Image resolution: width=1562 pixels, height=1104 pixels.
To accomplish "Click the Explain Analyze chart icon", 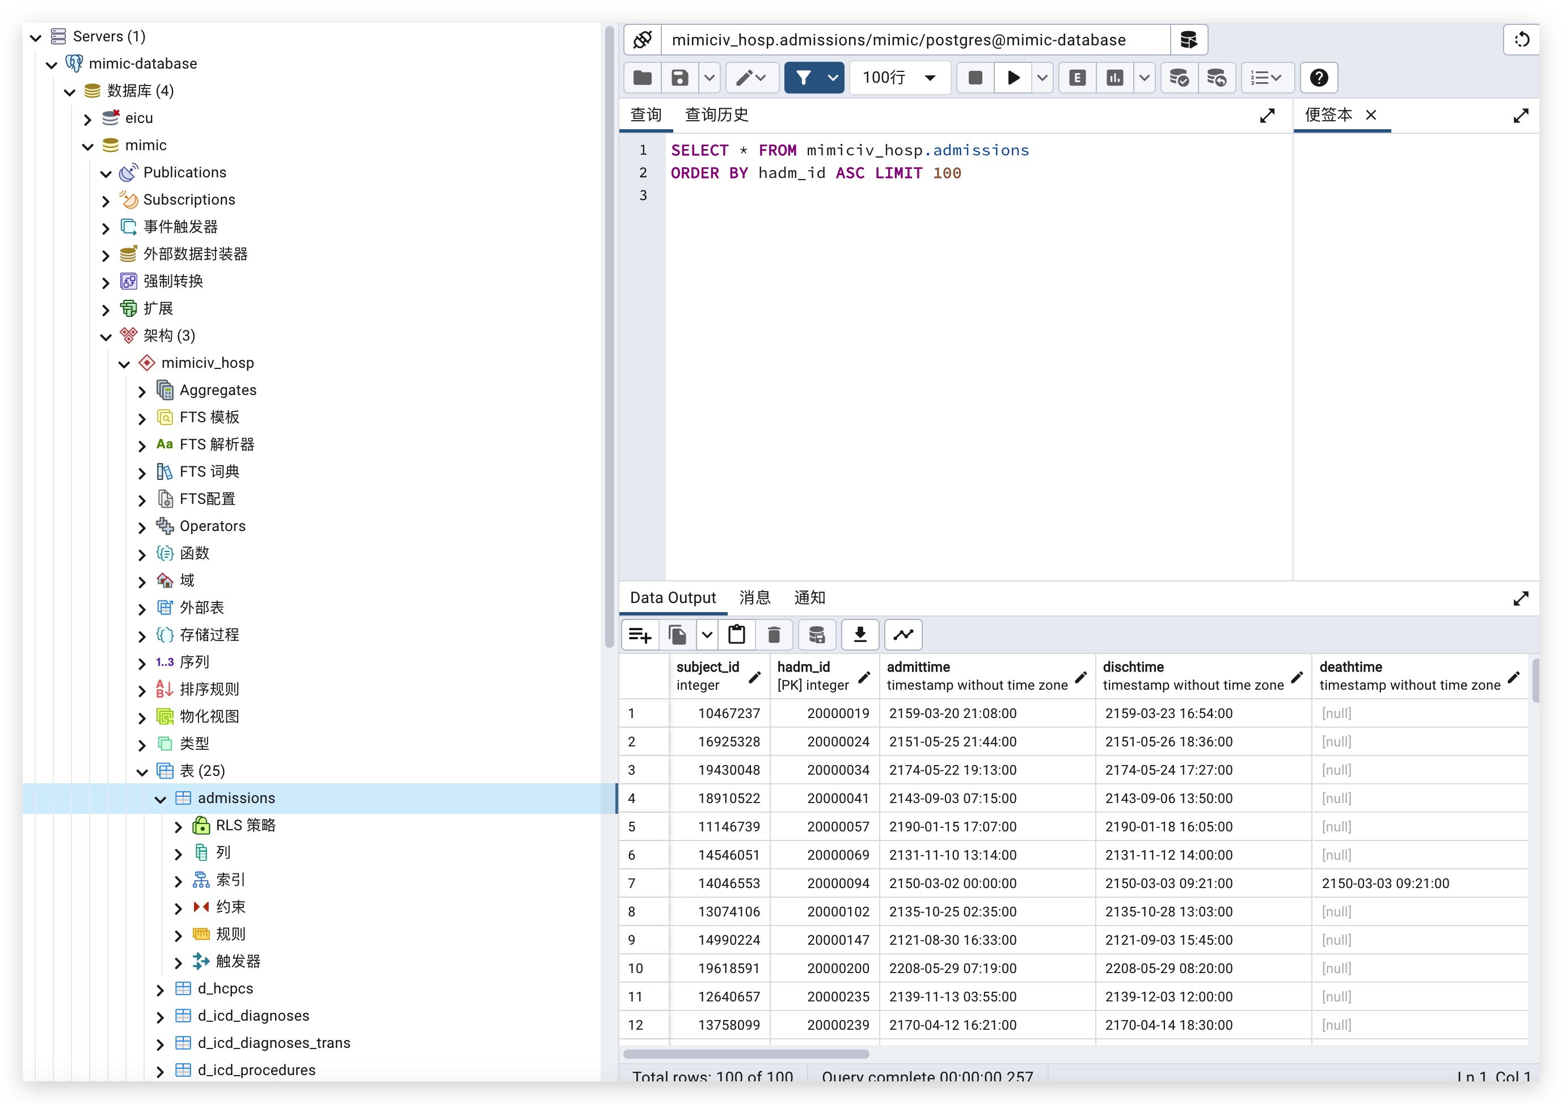I will coord(1115,78).
